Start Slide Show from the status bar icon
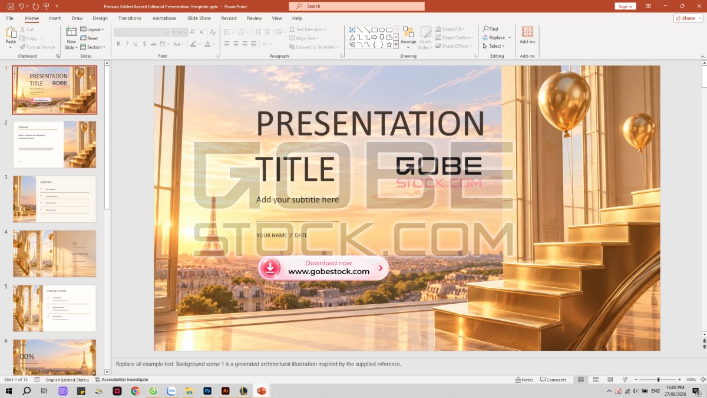 click(624, 380)
